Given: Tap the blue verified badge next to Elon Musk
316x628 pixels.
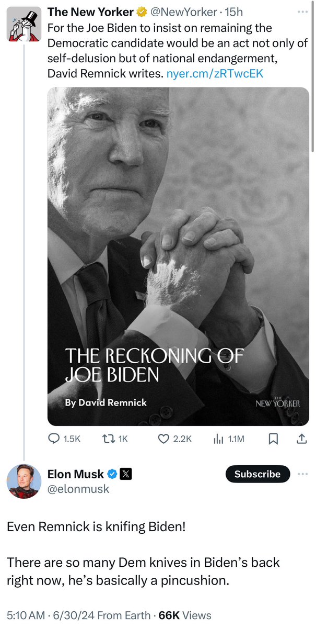Looking at the screenshot, I should 112,475.
